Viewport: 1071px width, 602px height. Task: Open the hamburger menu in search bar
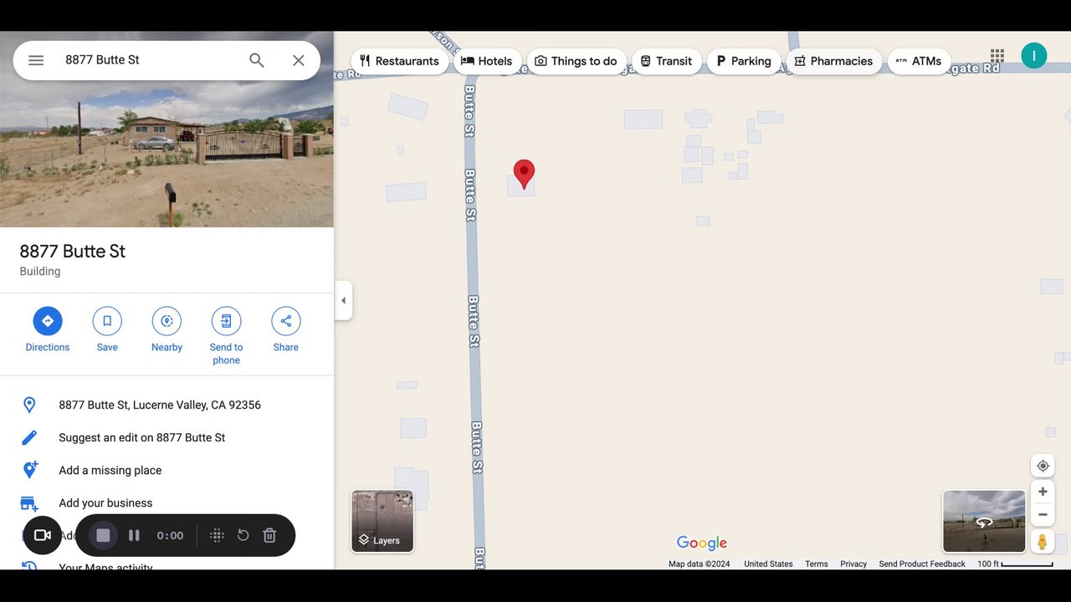pyautogui.click(x=36, y=60)
